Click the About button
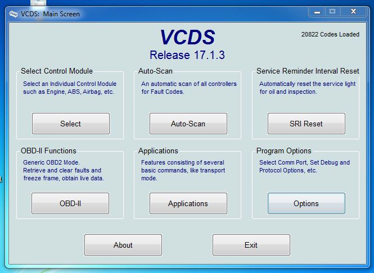 click(x=123, y=245)
